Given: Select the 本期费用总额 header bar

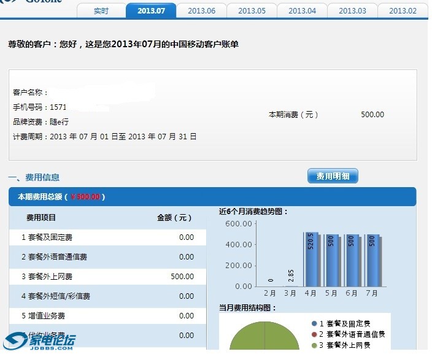Looking at the screenshot, I should (212, 197).
